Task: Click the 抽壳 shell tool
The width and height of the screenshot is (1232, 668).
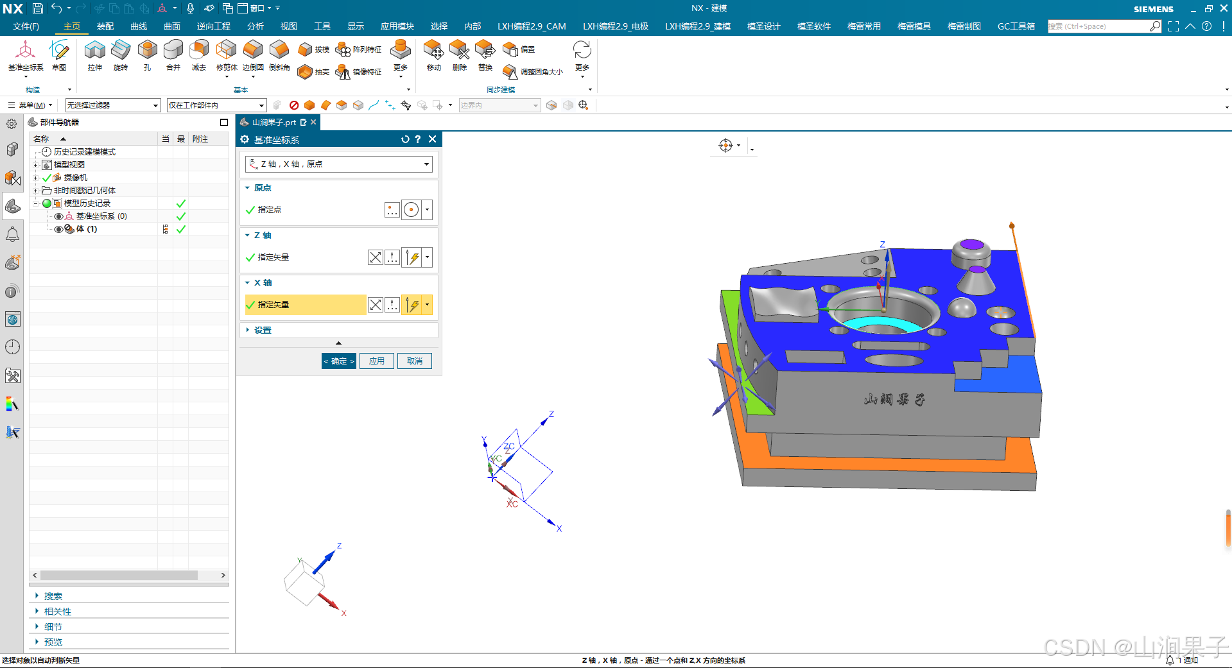Action: (313, 72)
